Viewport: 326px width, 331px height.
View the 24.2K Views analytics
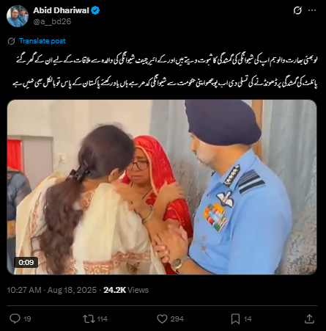[126, 290]
